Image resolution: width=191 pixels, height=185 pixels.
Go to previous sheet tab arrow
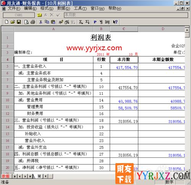(20, 177)
